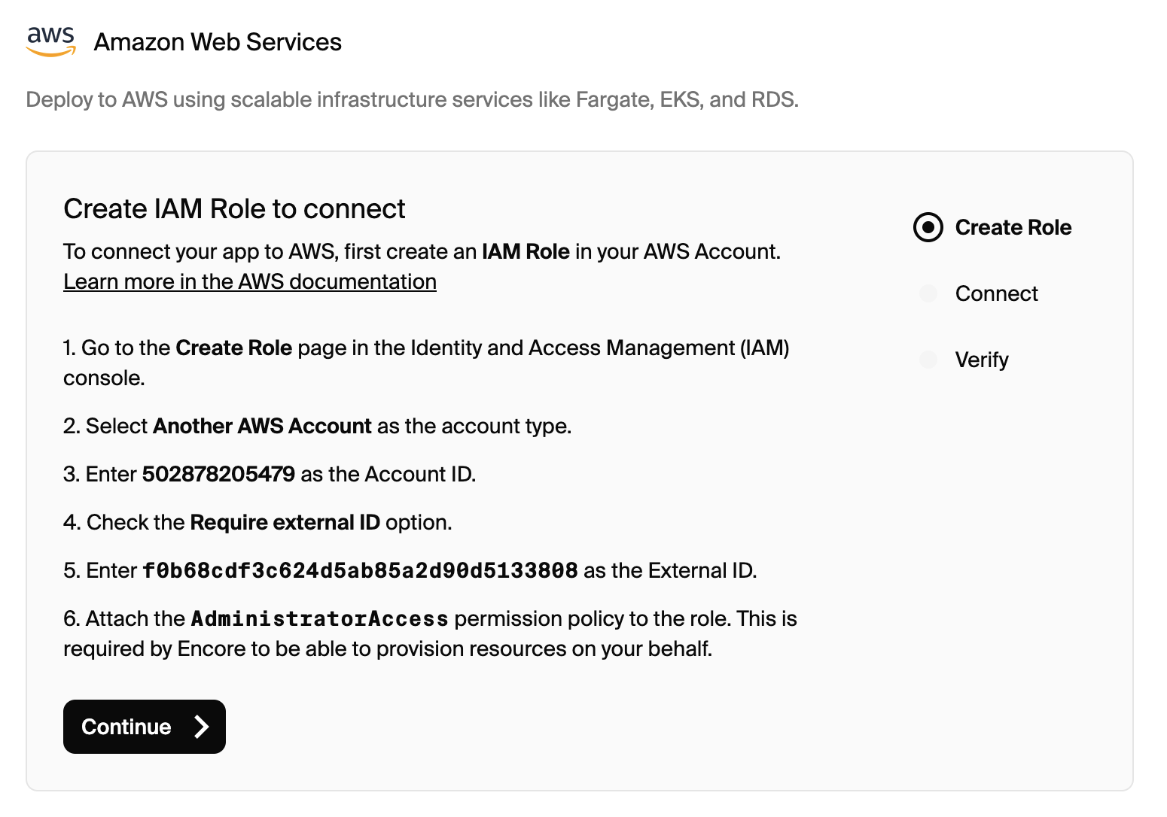Click the Account ID 502878205479
Screen dimensions: 1167x817
(x=218, y=474)
